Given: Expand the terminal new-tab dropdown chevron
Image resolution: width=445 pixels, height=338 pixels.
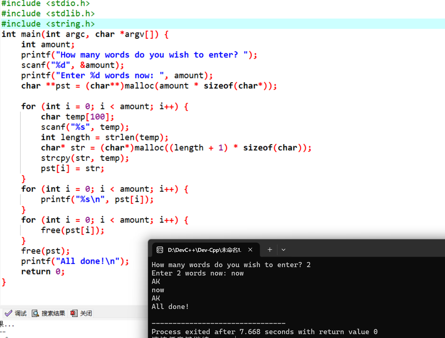Looking at the screenshot, I should click(284, 249).
